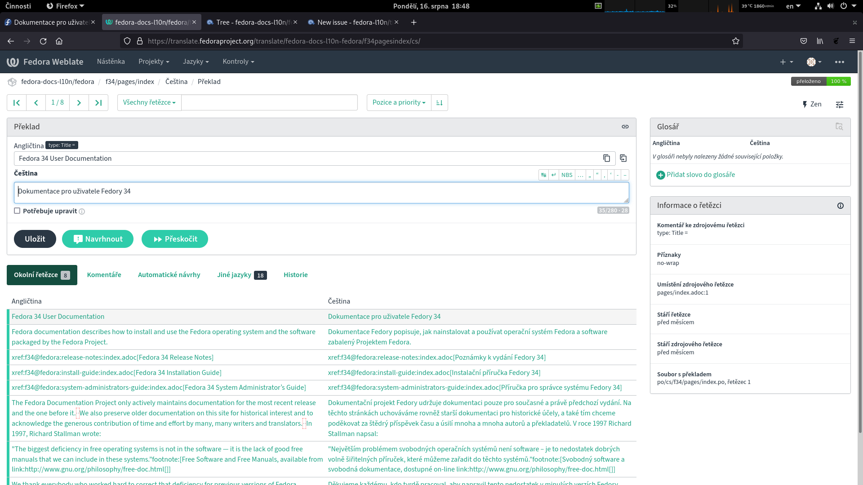Copy the English source text to clipboard

coord(607,158)
